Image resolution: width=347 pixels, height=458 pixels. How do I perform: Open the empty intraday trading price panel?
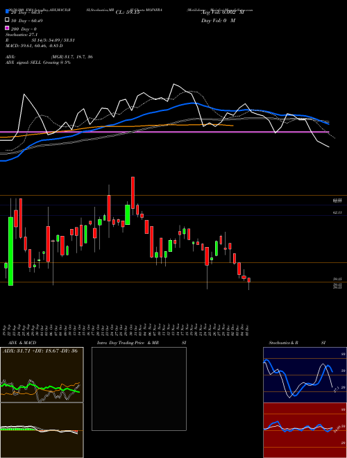point(139,389)
